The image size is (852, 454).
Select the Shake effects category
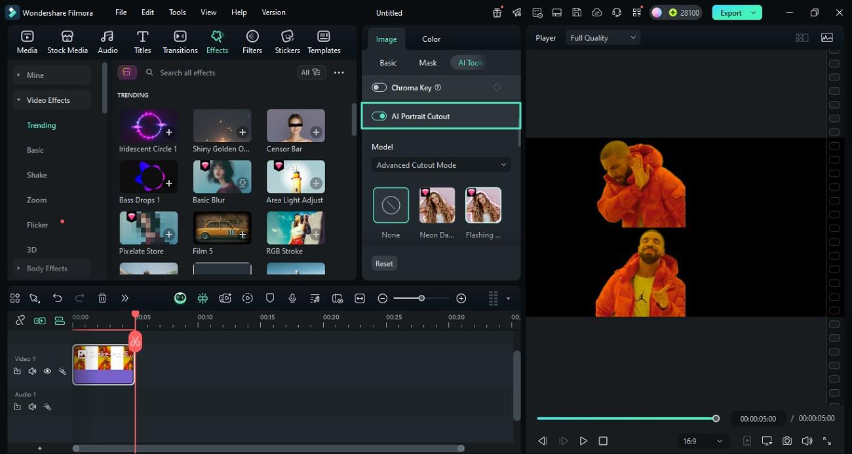(x=37, y=175)
